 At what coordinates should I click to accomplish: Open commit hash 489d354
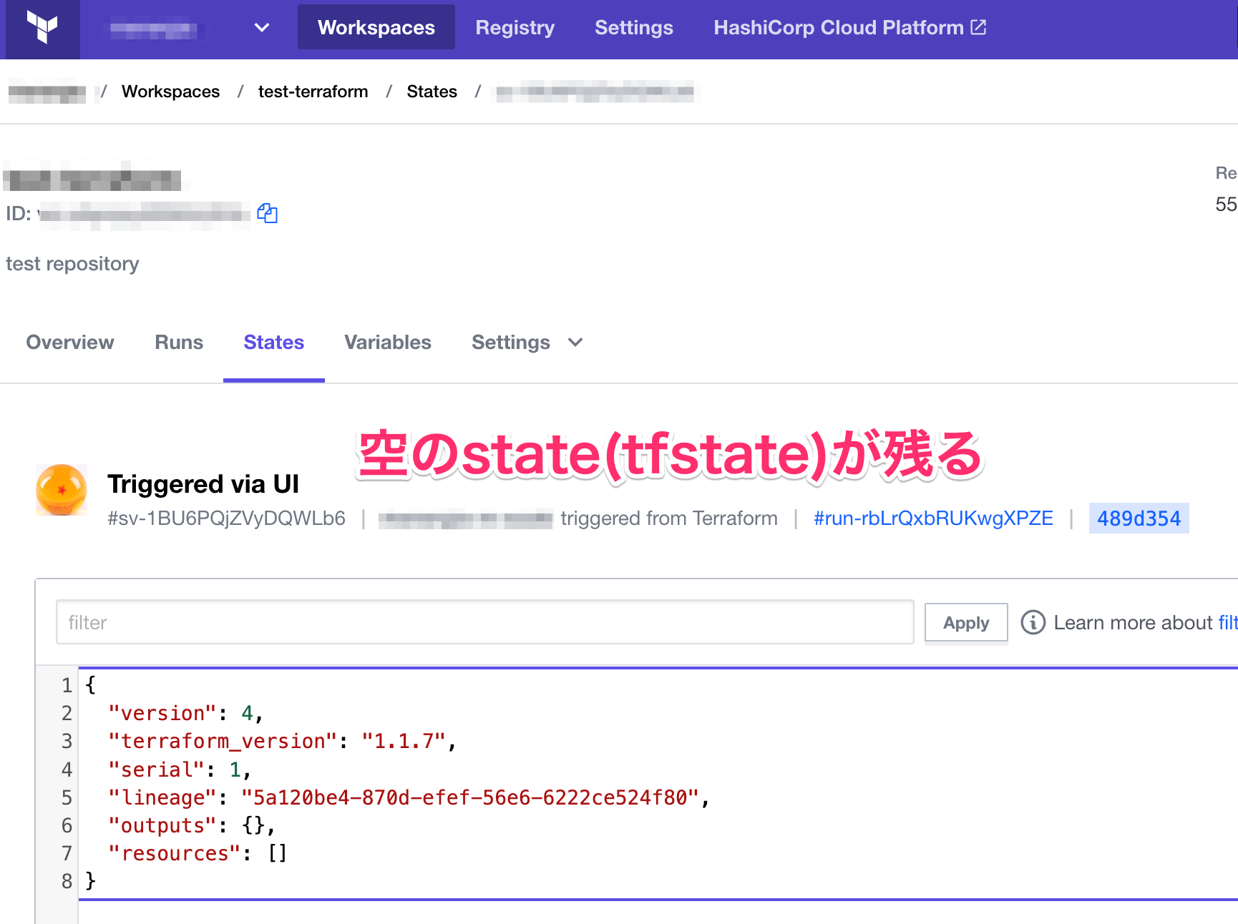pos(1139,518)
